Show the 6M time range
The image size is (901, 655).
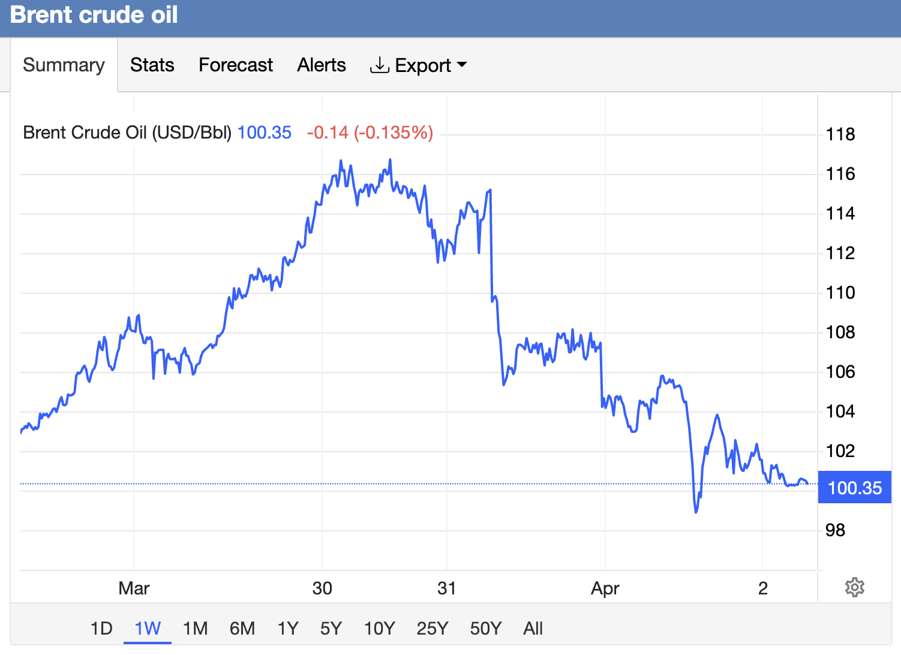coord(242,628)
